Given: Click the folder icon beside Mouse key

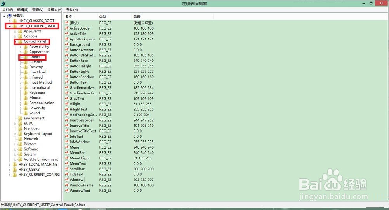Looking at the screenshot, I should point(26,98).
